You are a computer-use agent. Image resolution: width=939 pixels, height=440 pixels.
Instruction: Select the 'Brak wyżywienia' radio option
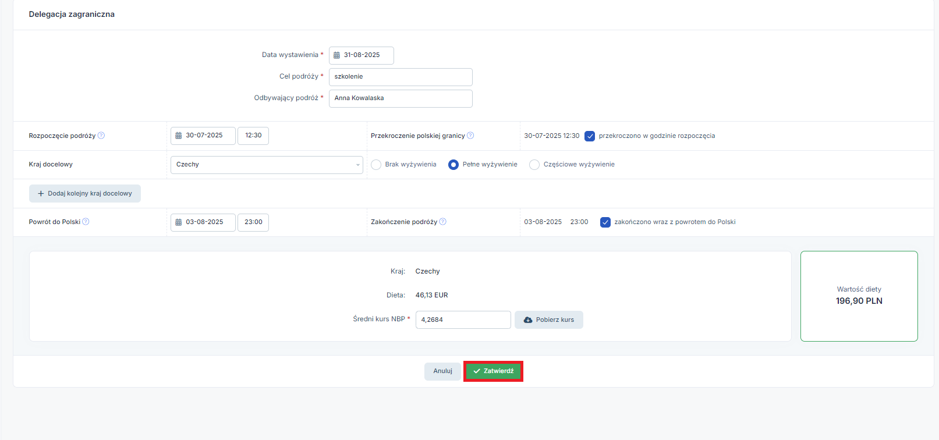[376, 165]
